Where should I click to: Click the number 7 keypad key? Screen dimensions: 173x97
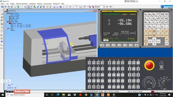[158, 14]
